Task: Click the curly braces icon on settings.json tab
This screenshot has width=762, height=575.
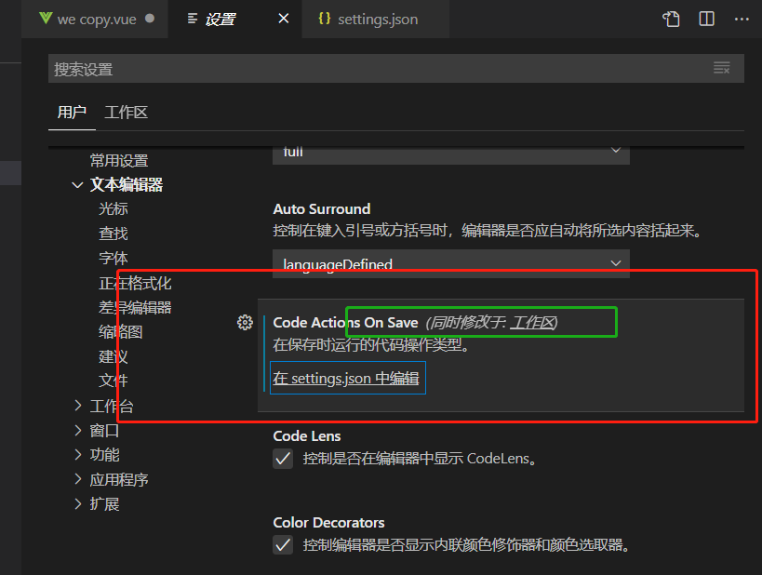Action: click(x=326, y=18)
